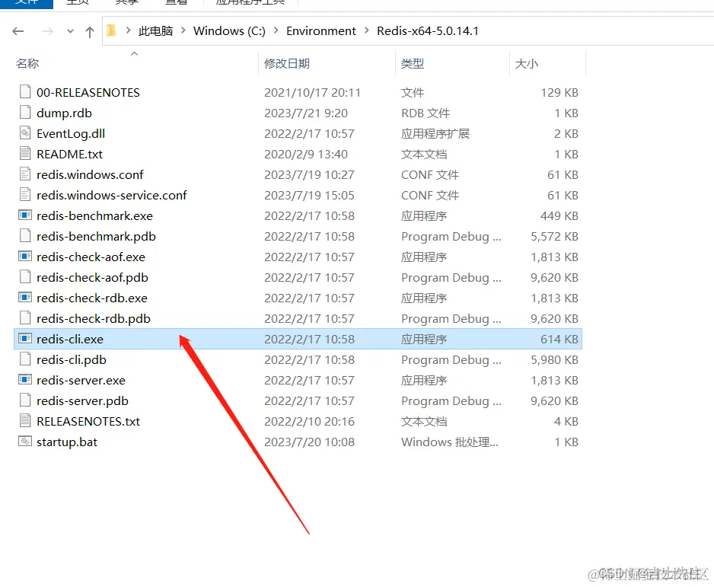Select the redis.windows.conf file name

coord(90,174)
